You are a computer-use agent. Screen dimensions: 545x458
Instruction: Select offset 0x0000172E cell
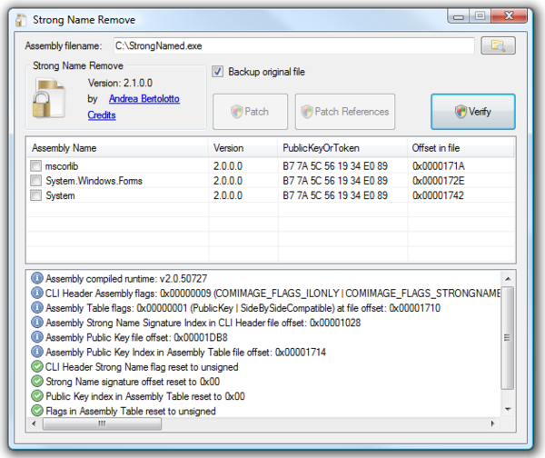point(439,181)
